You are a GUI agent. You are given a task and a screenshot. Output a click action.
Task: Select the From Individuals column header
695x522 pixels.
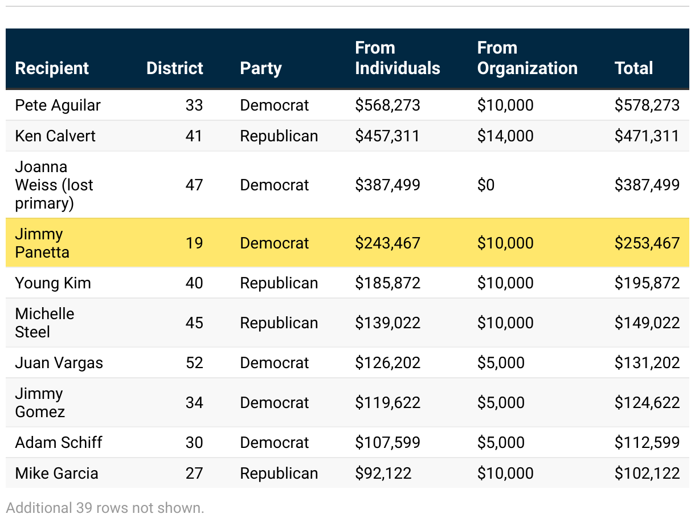[x=397, y=58]
